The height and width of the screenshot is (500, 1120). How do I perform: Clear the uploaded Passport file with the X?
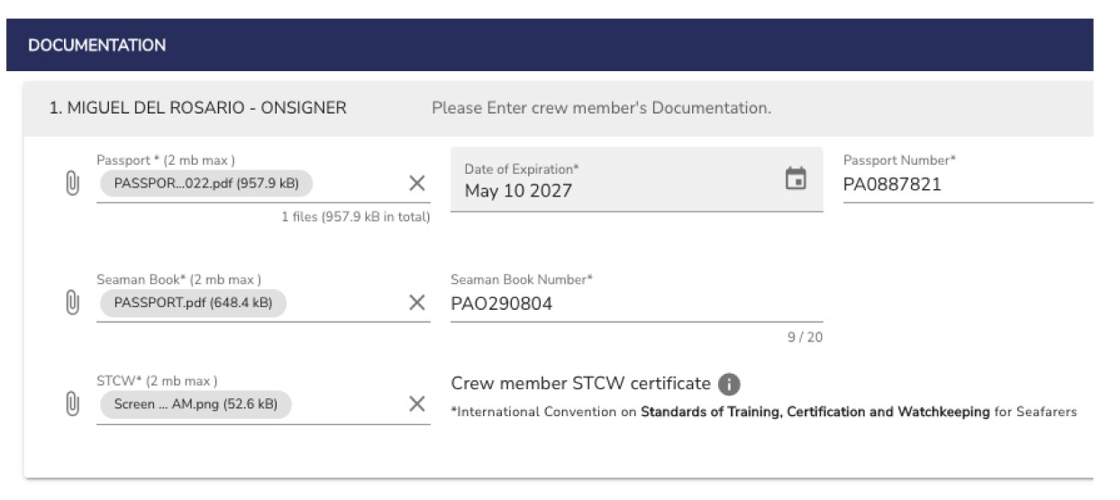click(x=416, y=184)
